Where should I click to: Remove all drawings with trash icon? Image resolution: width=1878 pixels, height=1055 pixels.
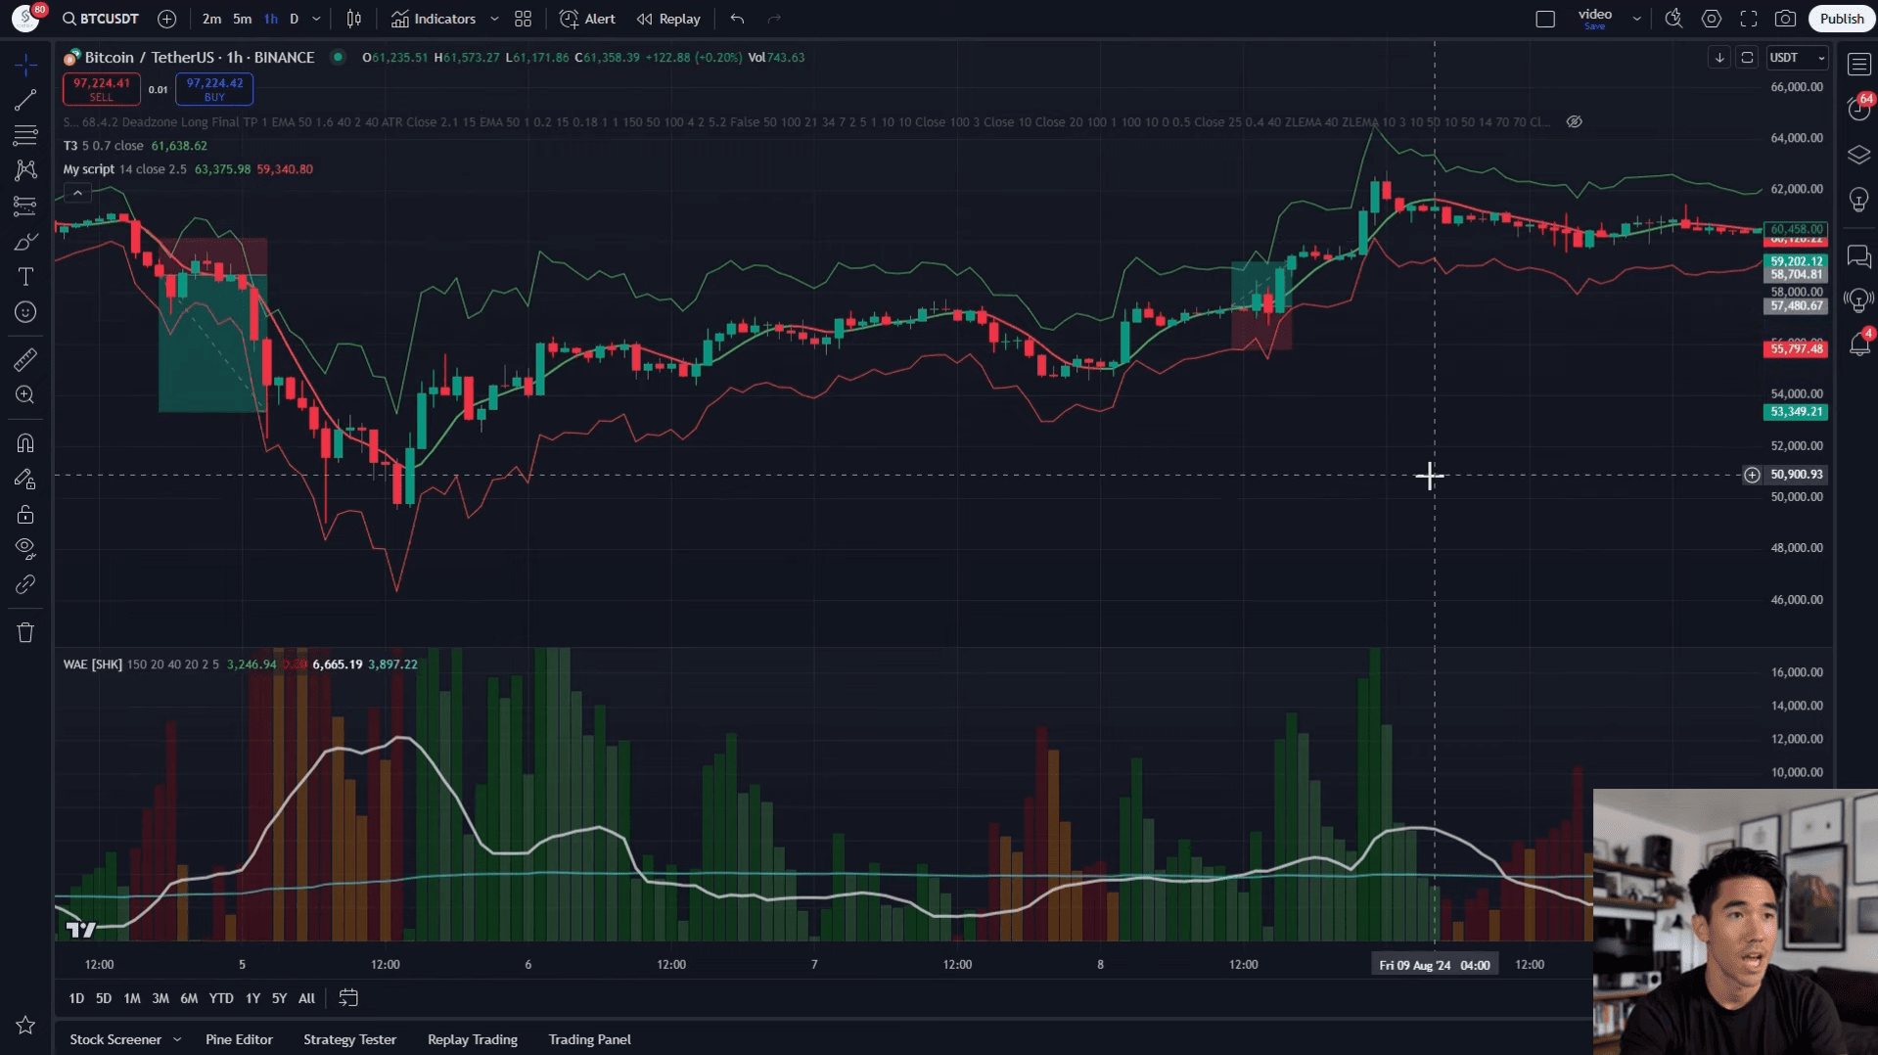pos(25,632)
